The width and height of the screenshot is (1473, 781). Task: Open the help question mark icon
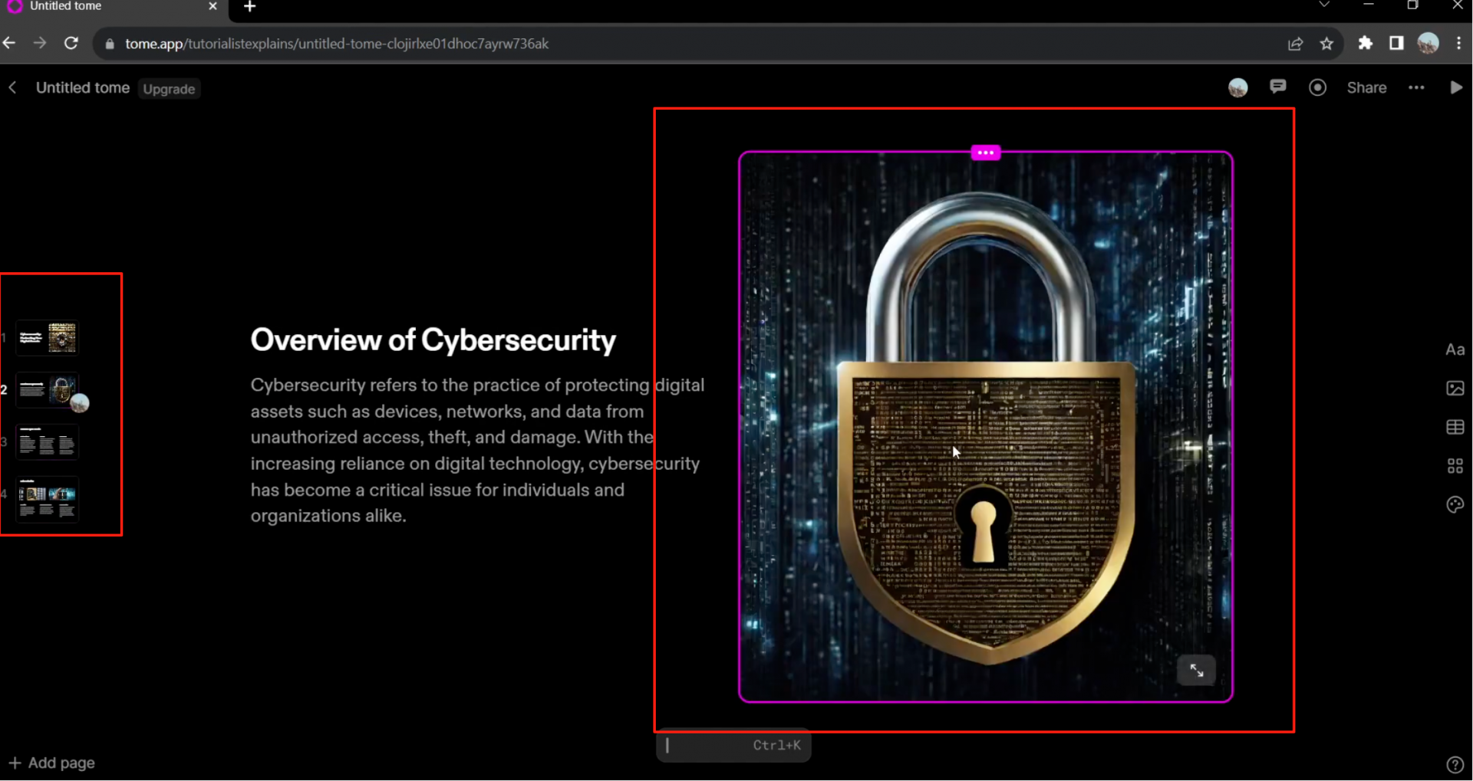(x=1455, y=764)
